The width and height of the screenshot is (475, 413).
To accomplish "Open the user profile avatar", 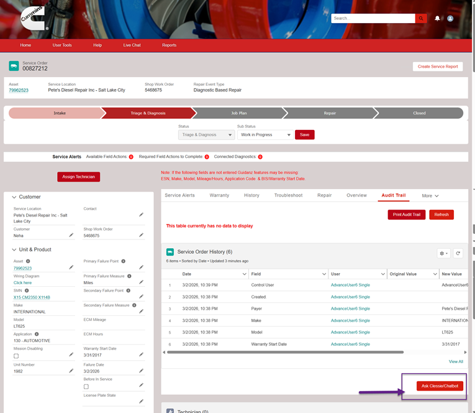I will tap(450, 19).
